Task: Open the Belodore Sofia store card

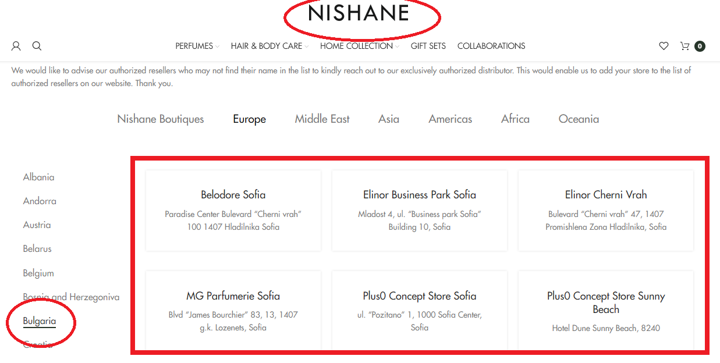Action: point(233,210)
